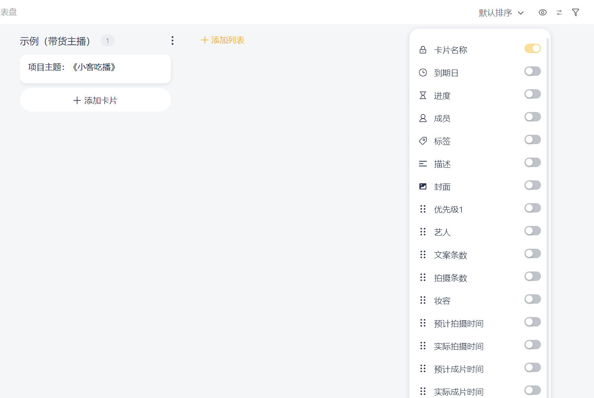Click the 添加列表 link
Screen dimensions: 594x398
coord(223,40)
